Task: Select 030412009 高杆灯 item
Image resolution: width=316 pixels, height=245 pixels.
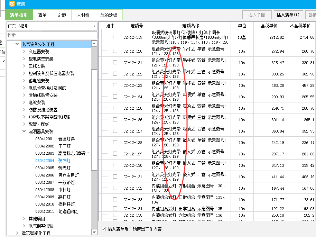Action: tap(53, 197)
